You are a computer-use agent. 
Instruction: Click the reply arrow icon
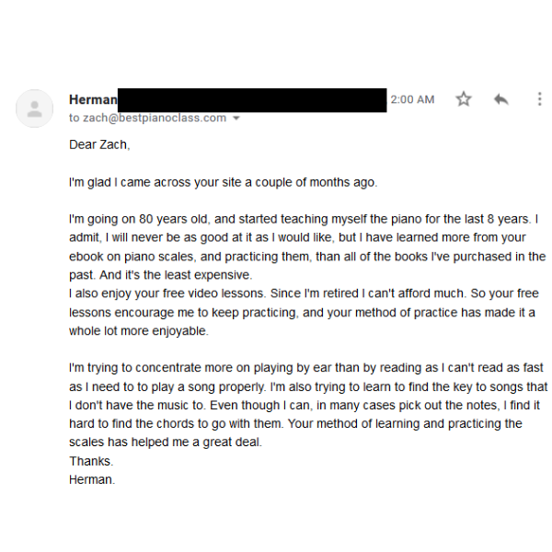[500, 99]
